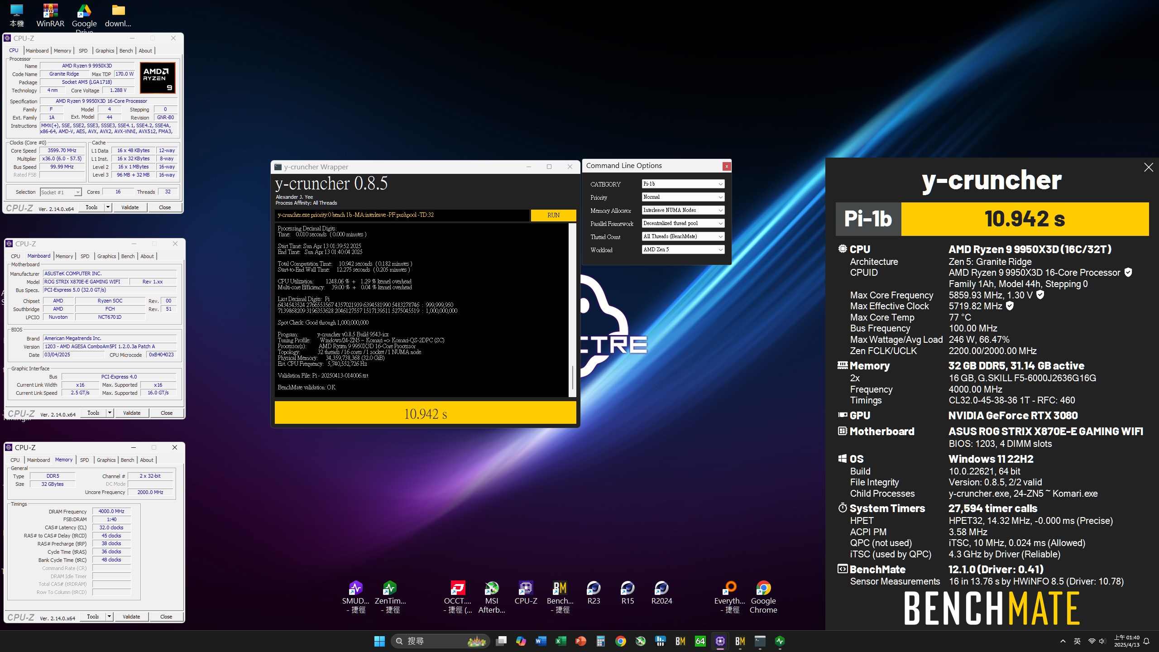The image size is (1159, 652).
Task: Open Wi-Fi network settings in tray
Action: [1092, 641]
